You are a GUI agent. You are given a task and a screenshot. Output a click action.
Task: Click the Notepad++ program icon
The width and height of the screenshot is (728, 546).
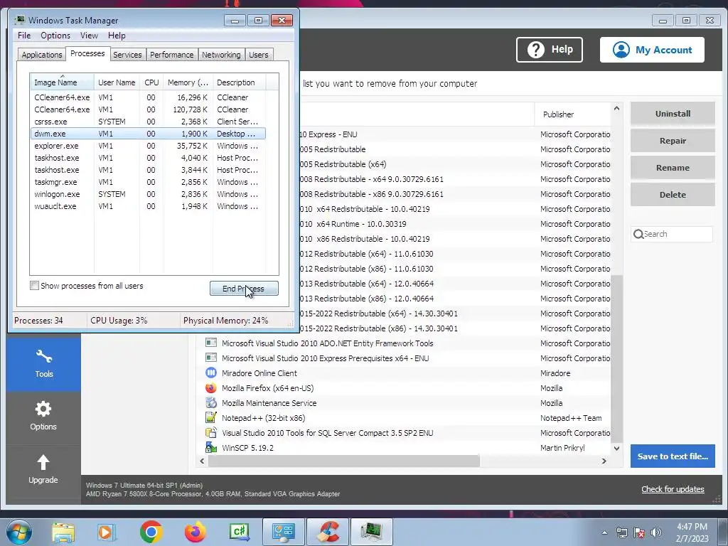point(210,417)
